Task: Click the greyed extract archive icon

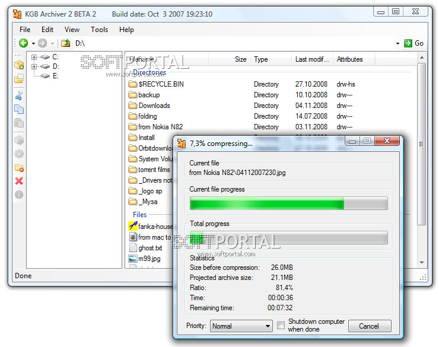Action: click(x=19, y=140)
